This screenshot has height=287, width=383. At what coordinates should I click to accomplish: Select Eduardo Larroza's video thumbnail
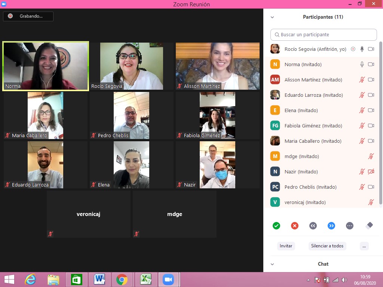(x=45, y=165)
